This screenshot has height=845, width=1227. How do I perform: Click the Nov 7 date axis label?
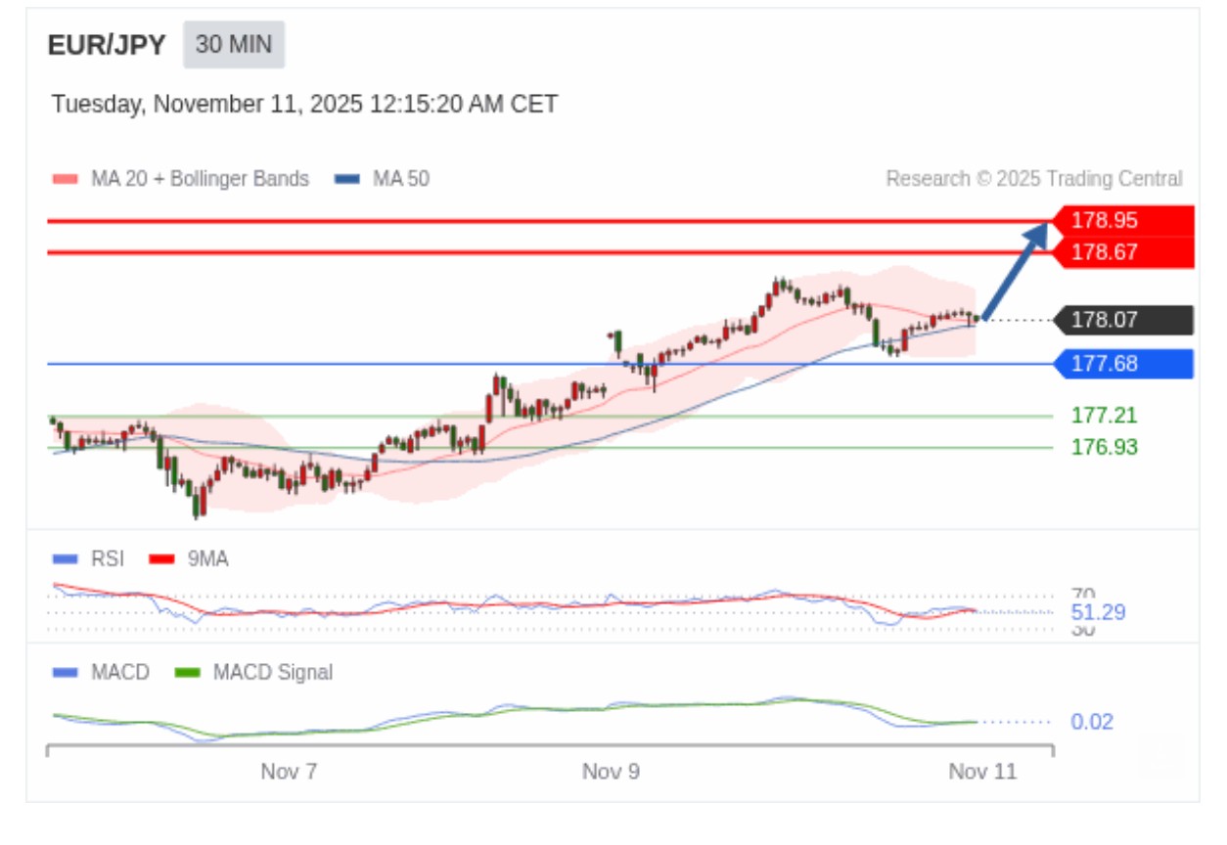(x=289, y=772)
